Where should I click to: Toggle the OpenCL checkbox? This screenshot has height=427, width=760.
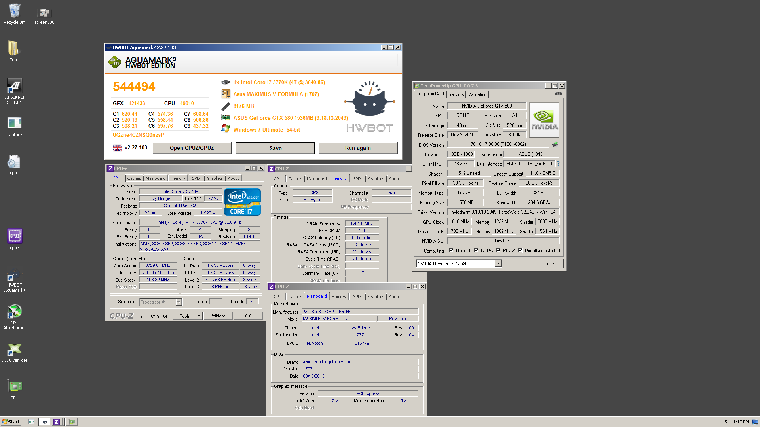pyautogui.click(x=451, y=251)
